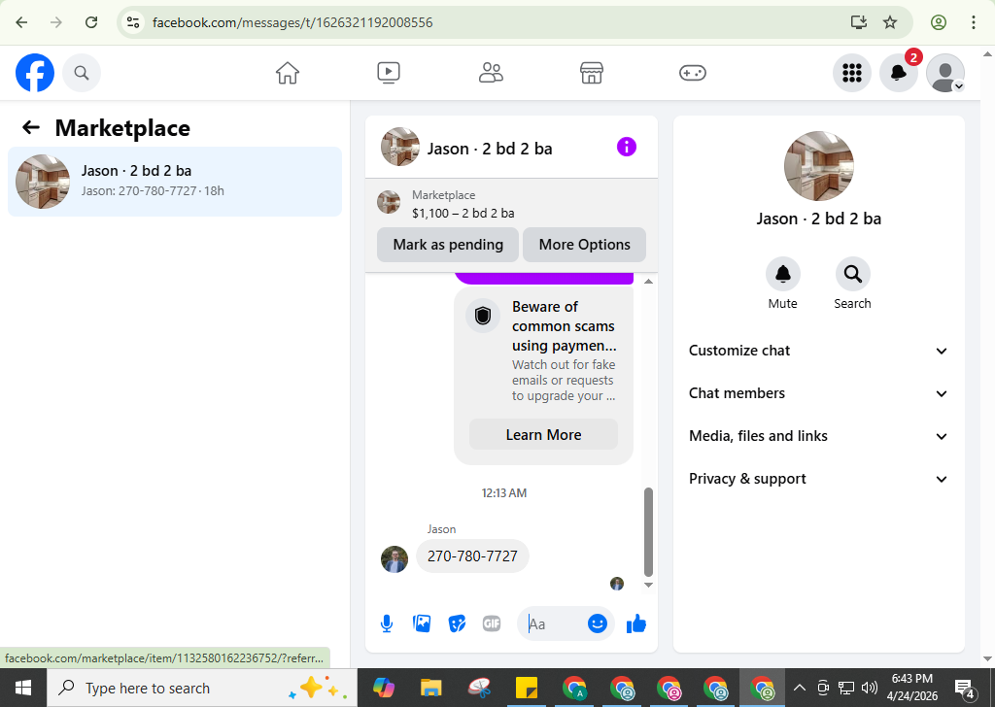Image resolution: width=995 pixels, height=707 pixels.
Task: Click the 12:13 AM timestamp
Action: click(504, 492)
